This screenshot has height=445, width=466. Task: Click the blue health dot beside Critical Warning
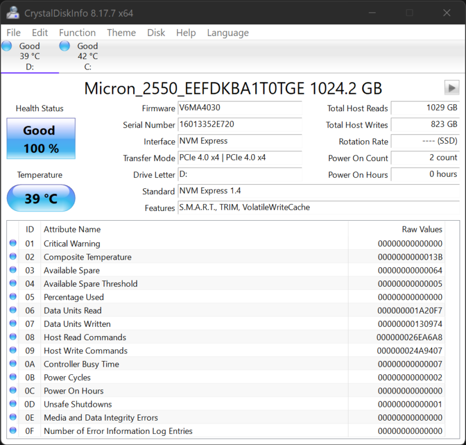tap(13, 243)
